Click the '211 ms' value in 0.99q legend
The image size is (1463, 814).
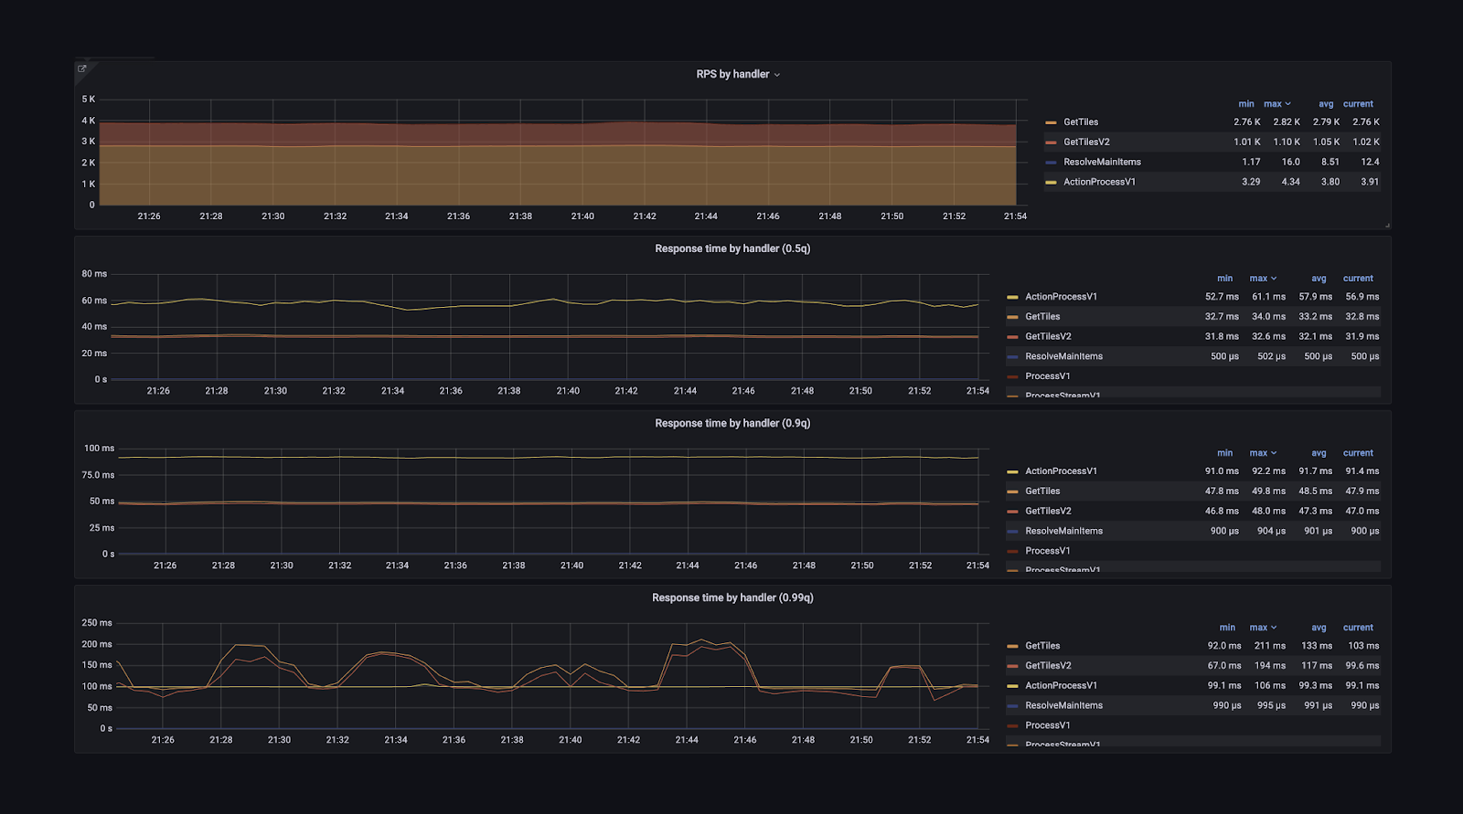[x=1269, y=646]
